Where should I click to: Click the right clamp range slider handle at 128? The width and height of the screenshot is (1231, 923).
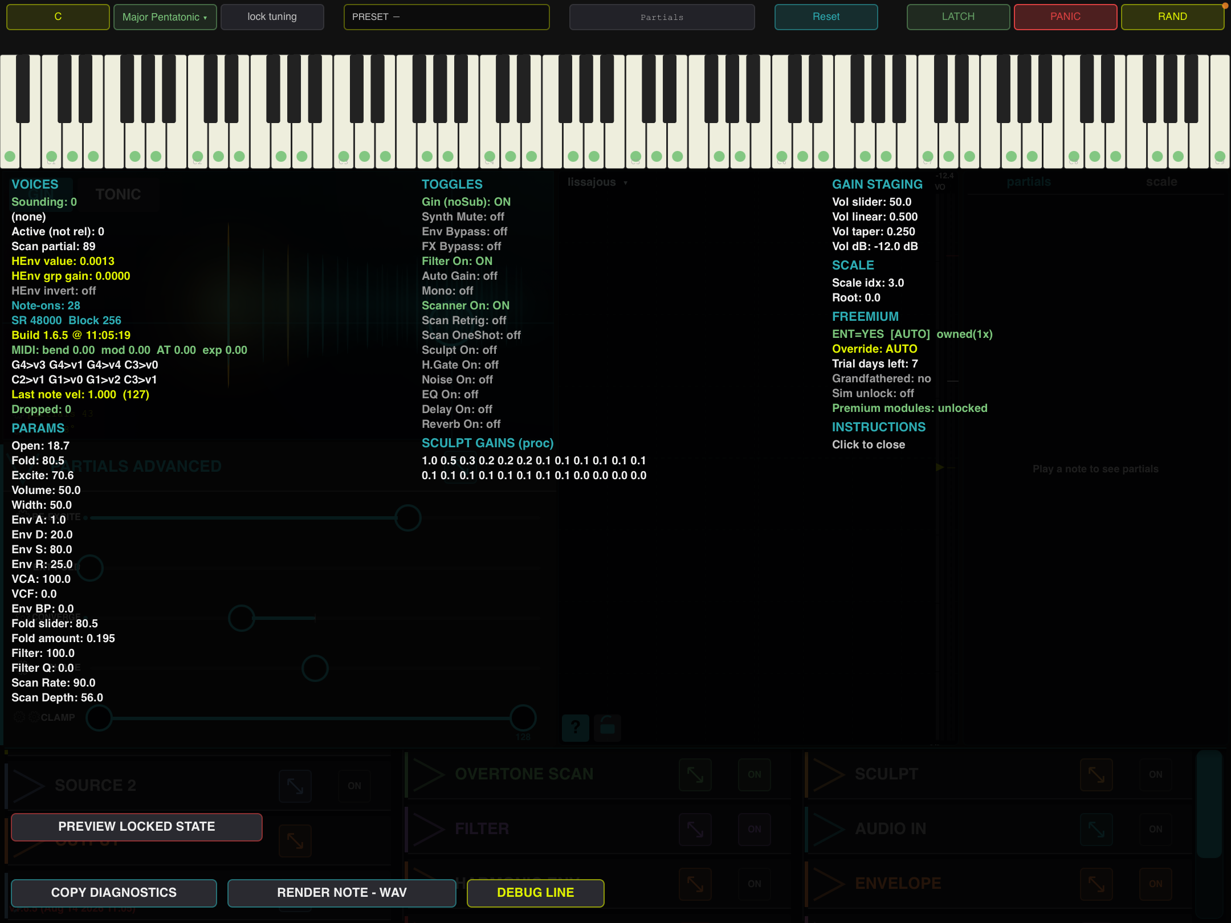tap(523, 718)
